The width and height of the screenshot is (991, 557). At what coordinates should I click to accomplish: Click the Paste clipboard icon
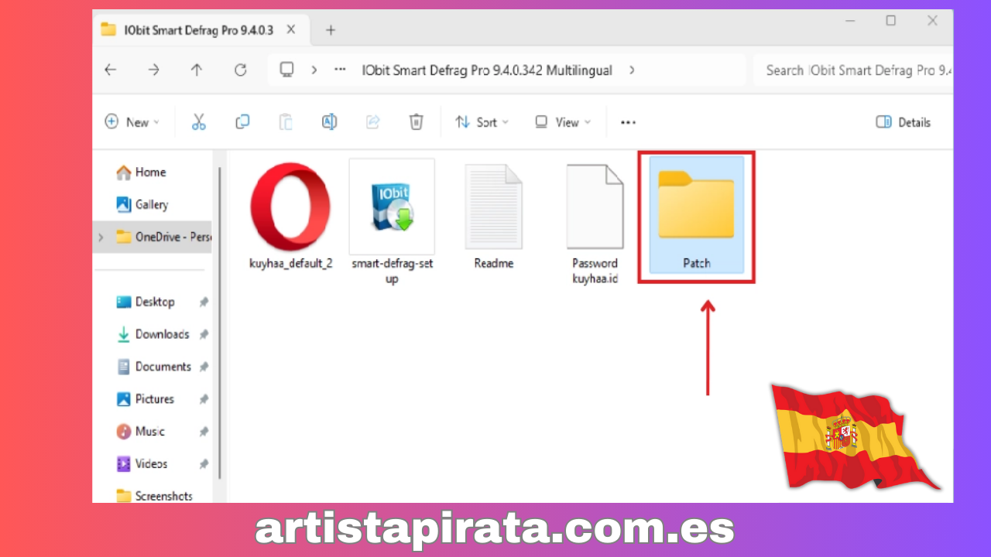pos(286,122)
